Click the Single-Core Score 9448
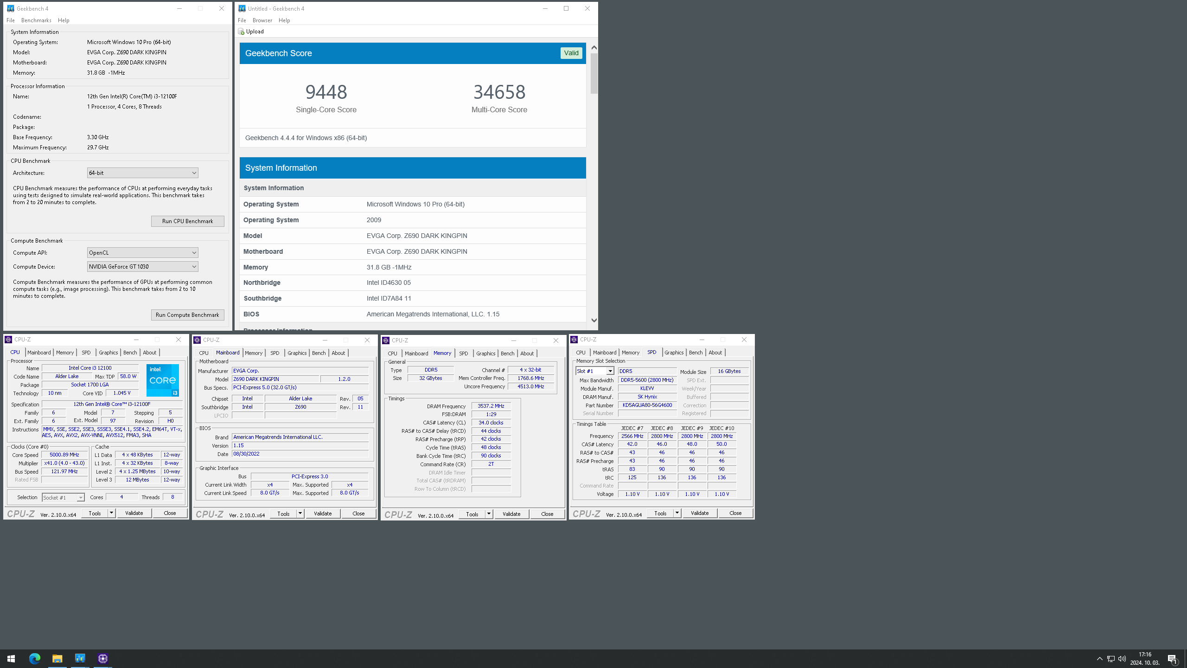Image resolution: width=1187 pixels, height=668 pixels. coord(326,92)
